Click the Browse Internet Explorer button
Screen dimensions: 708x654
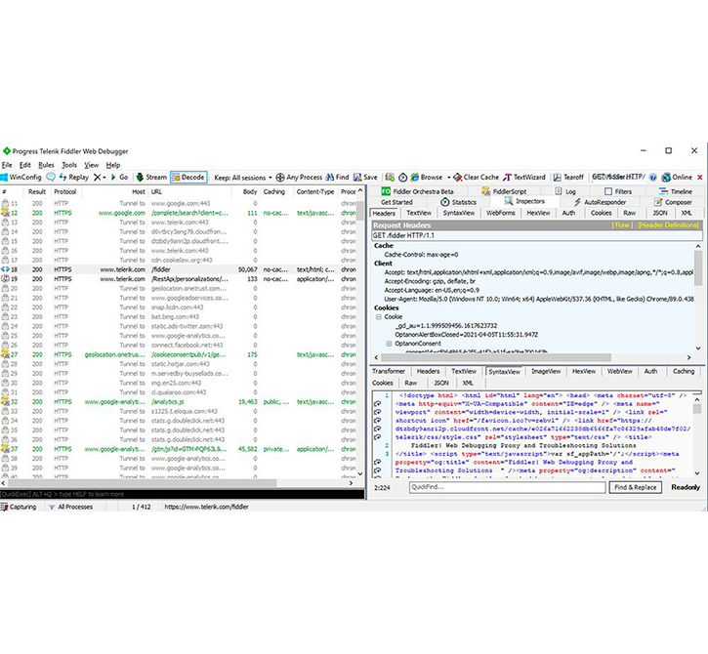[x=427, y=178]
